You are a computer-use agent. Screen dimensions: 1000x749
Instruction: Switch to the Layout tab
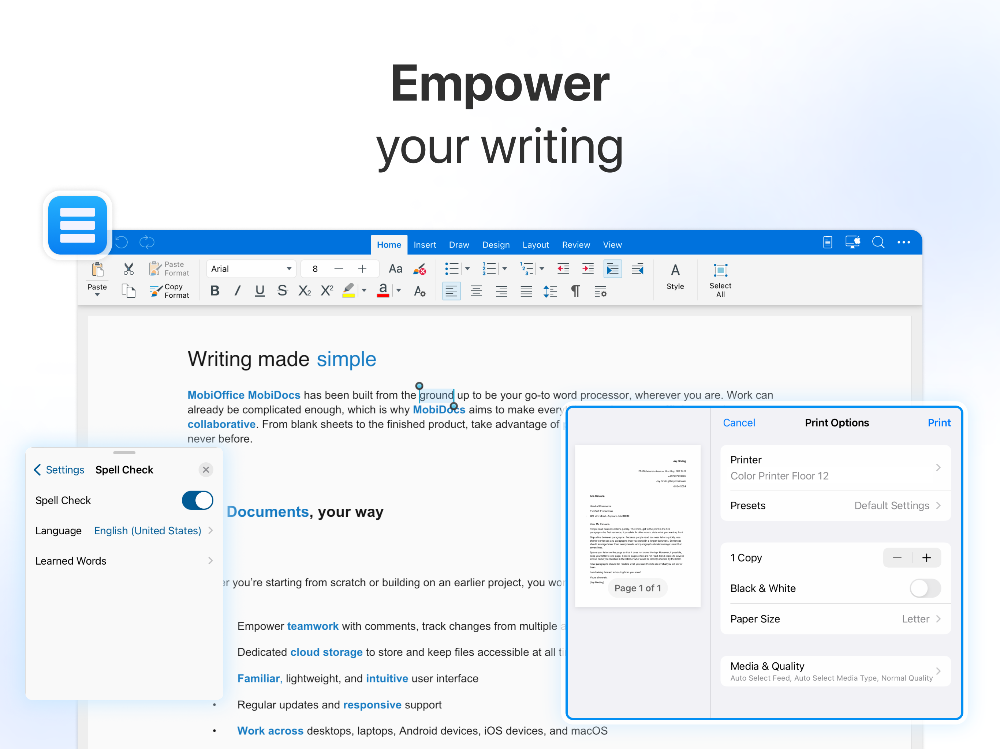pyautogui.click(x=536, y=244)
